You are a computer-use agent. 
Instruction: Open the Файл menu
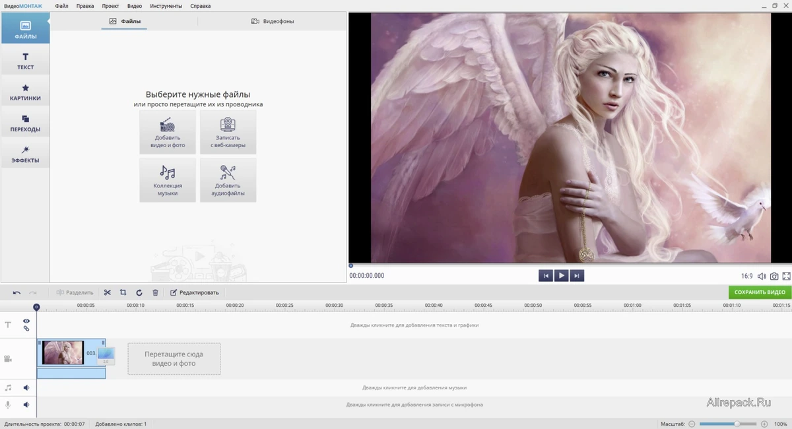click(61, 6)
